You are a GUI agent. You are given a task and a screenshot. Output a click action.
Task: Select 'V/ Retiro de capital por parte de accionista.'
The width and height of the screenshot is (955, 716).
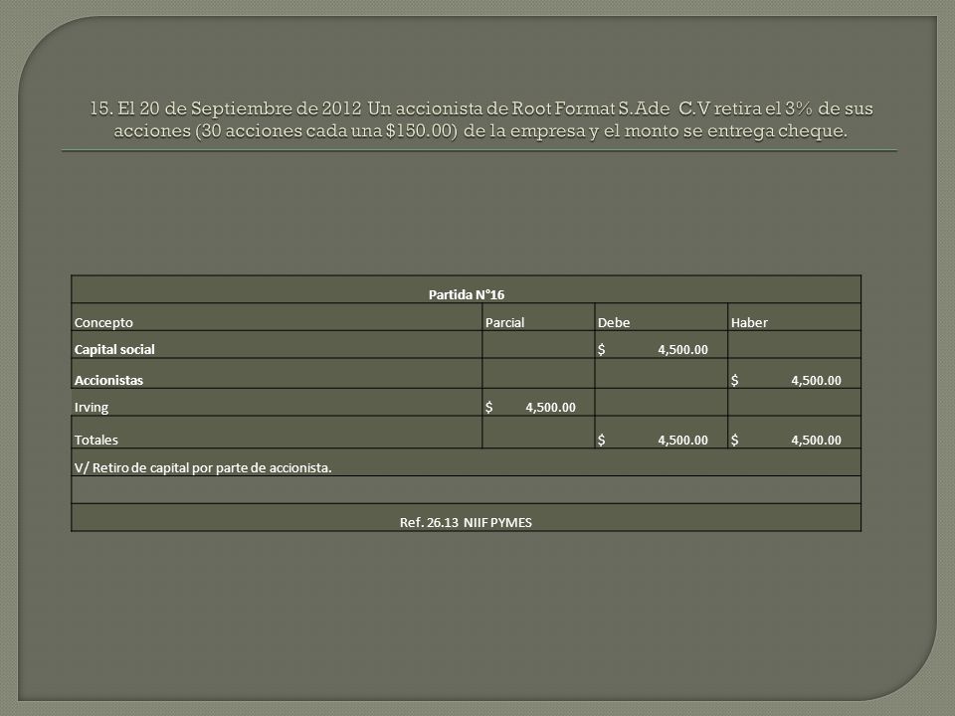[x=203, y=468]
